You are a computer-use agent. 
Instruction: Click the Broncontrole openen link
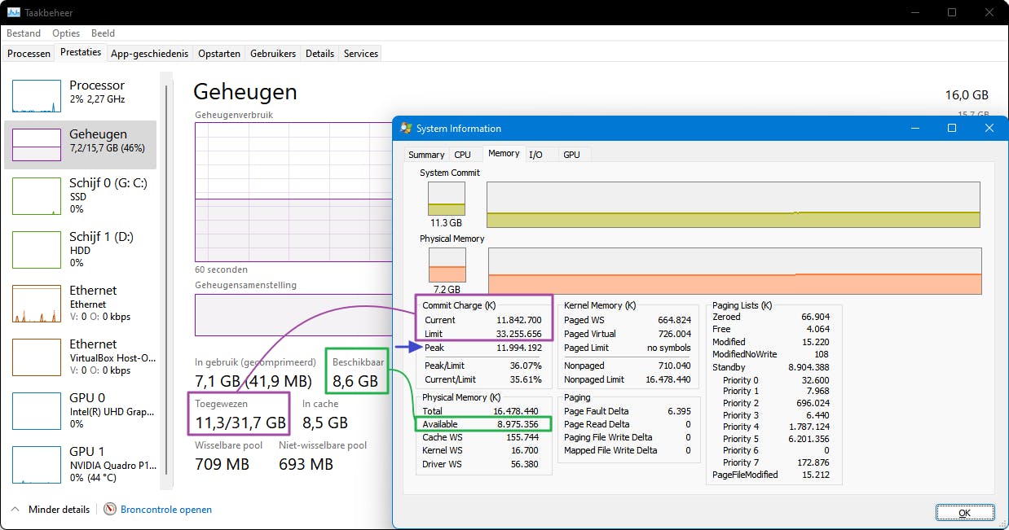point(166,510)
